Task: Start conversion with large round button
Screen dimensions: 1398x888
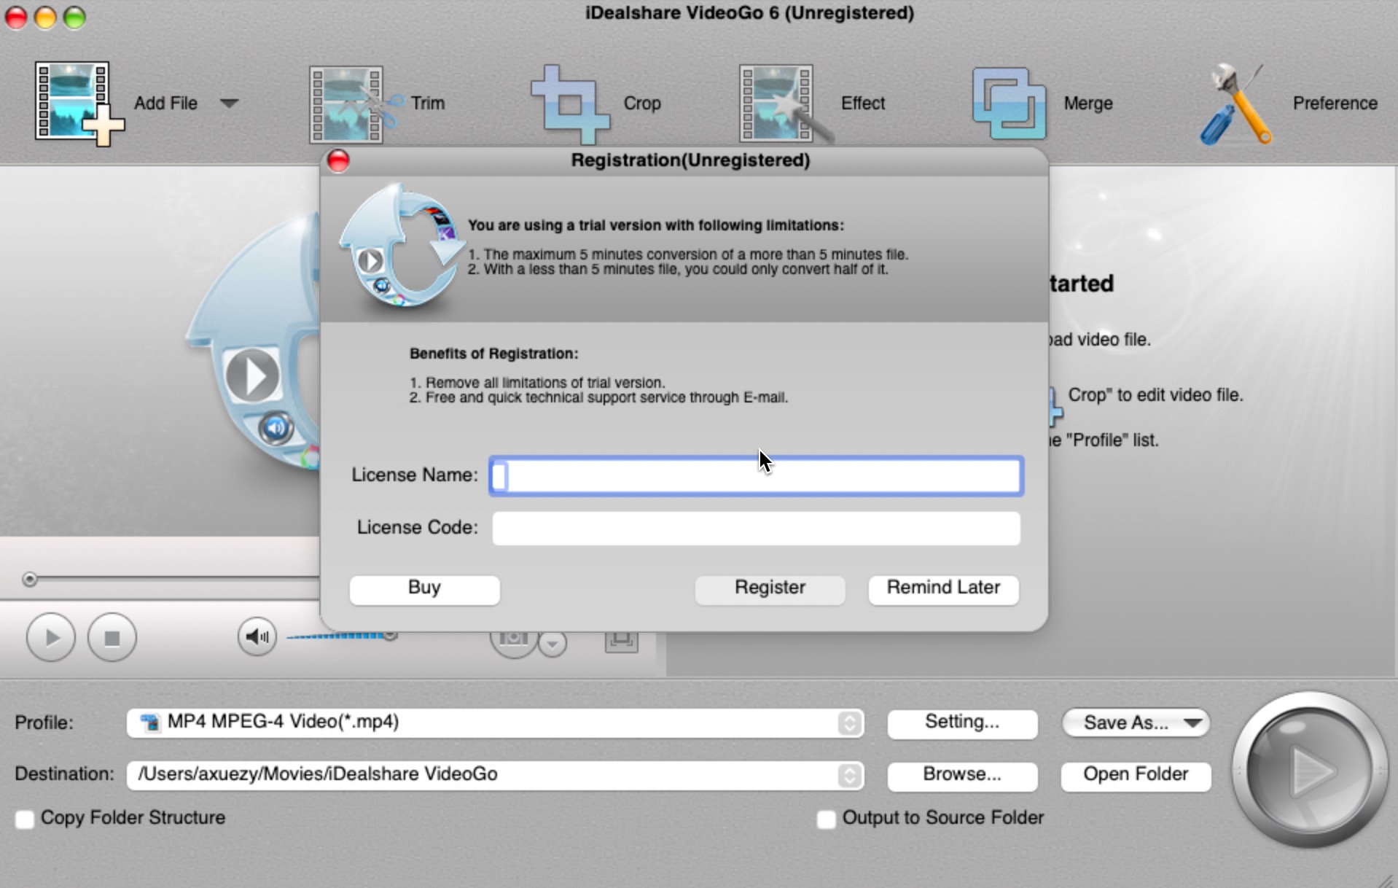Action: [1309, 770]
